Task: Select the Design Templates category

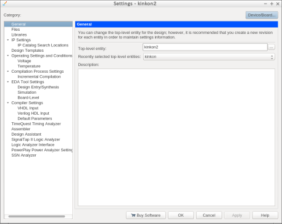Action: click(x=28, y=51)
